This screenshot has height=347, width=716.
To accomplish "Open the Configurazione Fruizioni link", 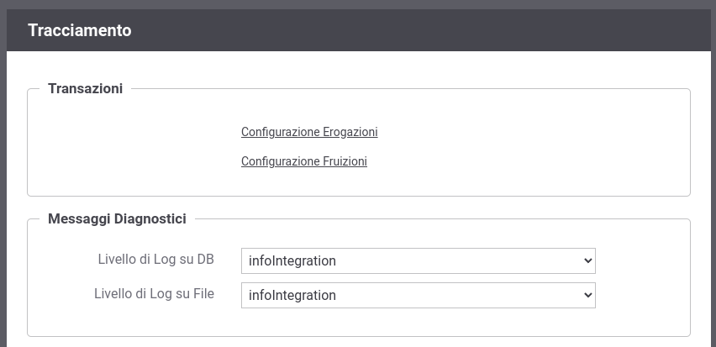I will tap(304, 161).
